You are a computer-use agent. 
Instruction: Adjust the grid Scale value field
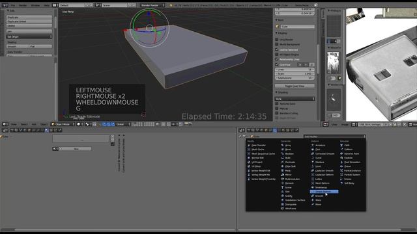click(295, 73)
